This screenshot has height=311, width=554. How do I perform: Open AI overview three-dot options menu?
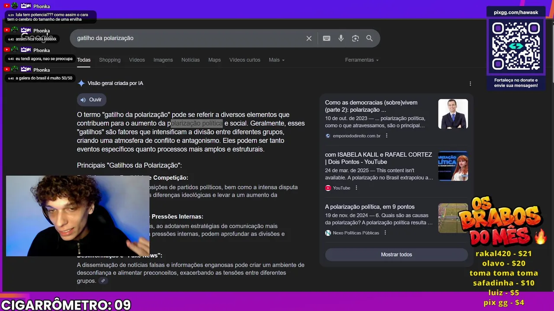(470, 84)
